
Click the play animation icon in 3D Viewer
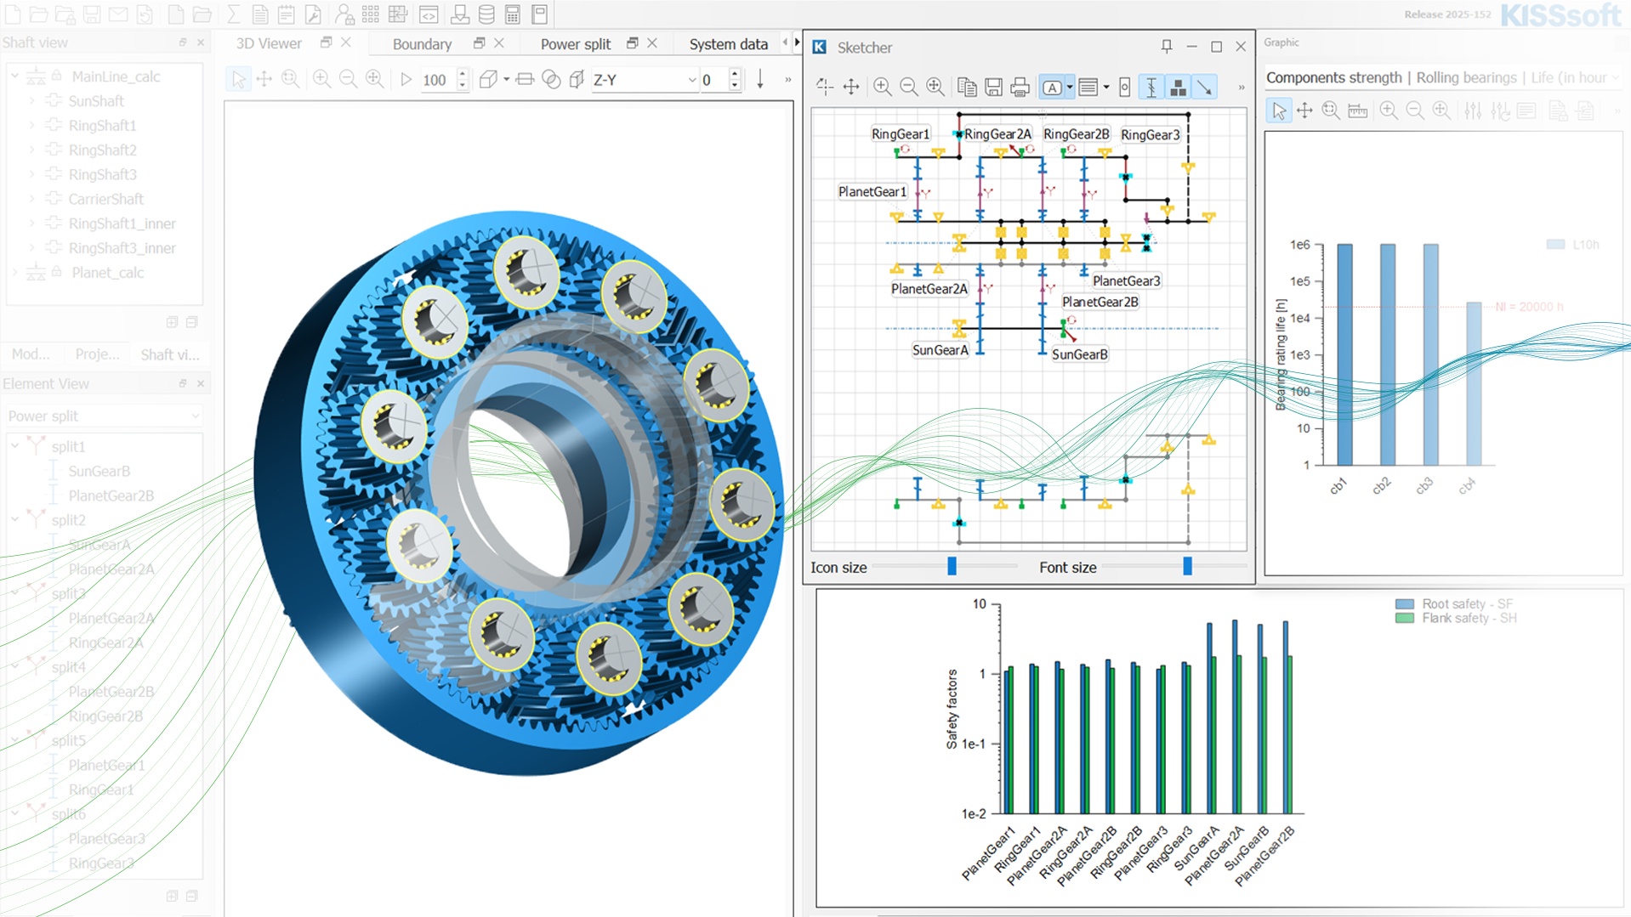406,80
